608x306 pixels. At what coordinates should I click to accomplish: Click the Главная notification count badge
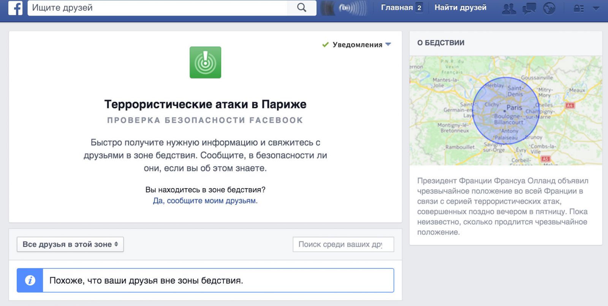(x=419, y=8)
